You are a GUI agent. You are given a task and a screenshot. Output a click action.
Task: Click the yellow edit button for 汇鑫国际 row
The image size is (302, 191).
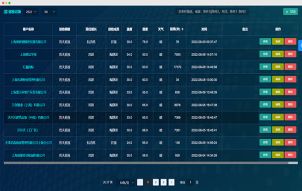click(x=278, y=67)
